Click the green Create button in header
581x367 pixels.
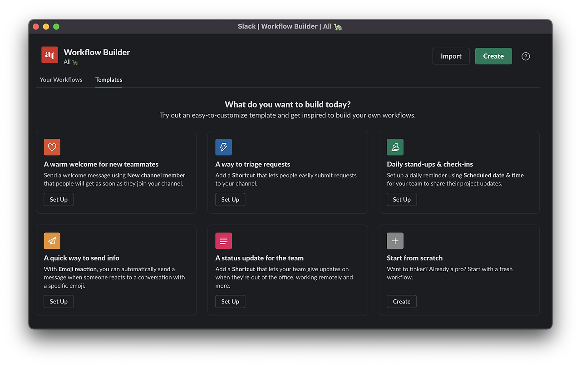click(x=493, y=56)
